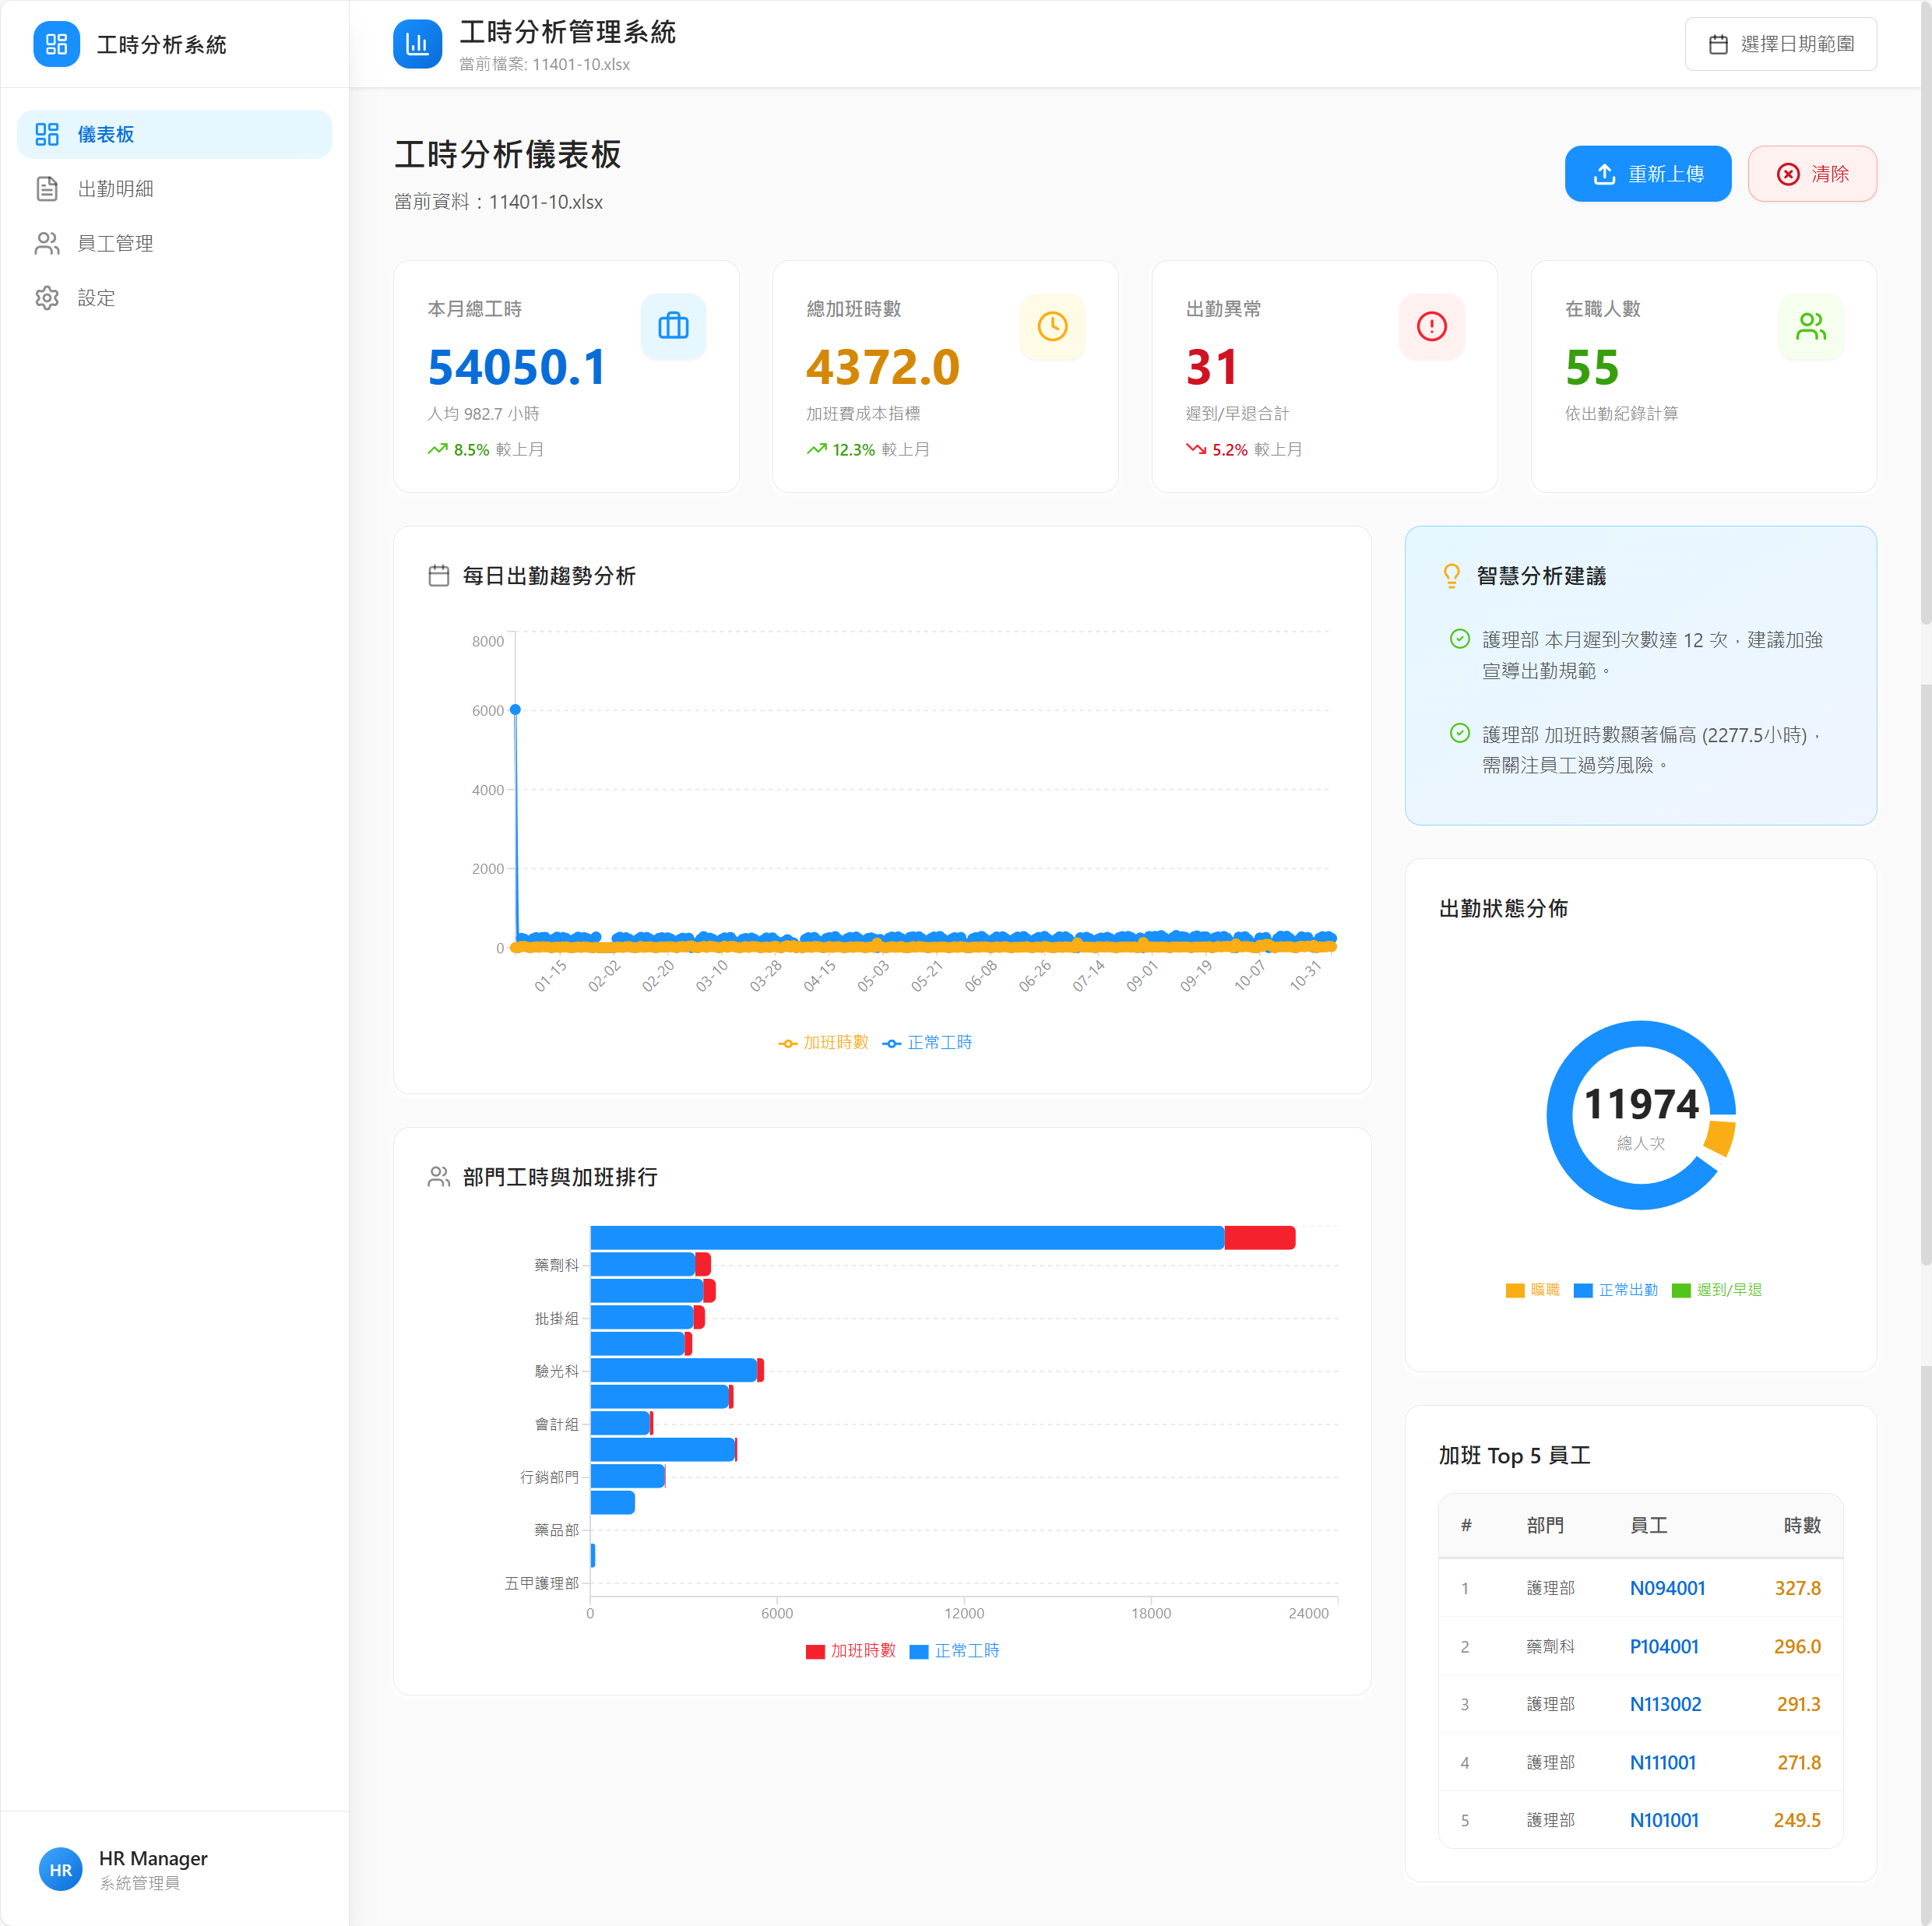Screen dimensions: 1932x1926
Task: Click the alert icon on 出勤異常 card
Action: click(x=1431, y=326)
